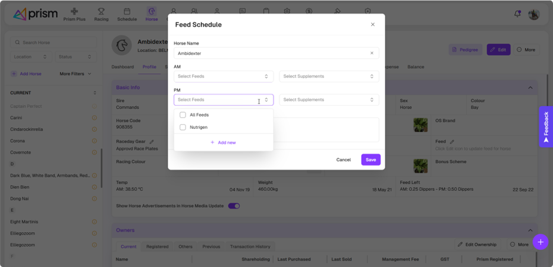
Task: Check the All Feeds checkbox
Action: (183, 115)
